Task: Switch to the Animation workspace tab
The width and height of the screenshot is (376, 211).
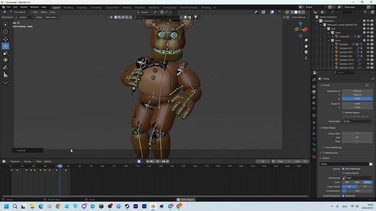Action: pos(140,8)
